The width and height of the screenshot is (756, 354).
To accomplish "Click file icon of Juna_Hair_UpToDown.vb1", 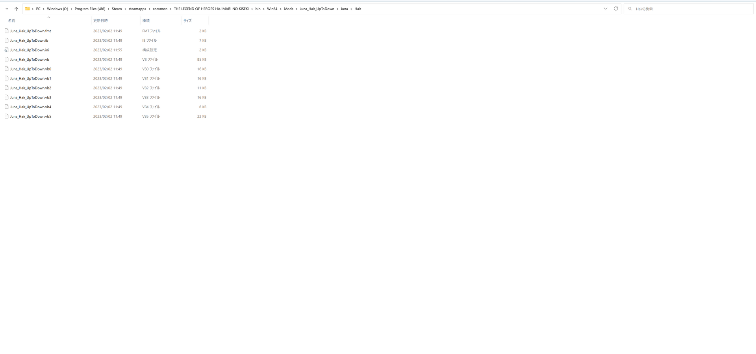I will click(6, 78).
